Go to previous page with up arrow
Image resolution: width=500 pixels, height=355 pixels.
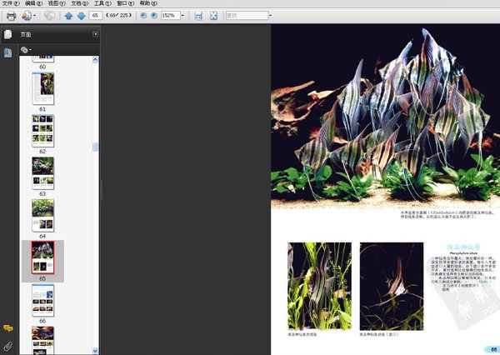68,16
